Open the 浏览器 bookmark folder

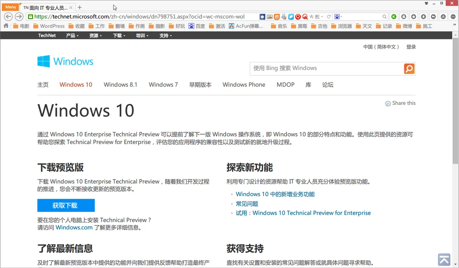(341, 26)
